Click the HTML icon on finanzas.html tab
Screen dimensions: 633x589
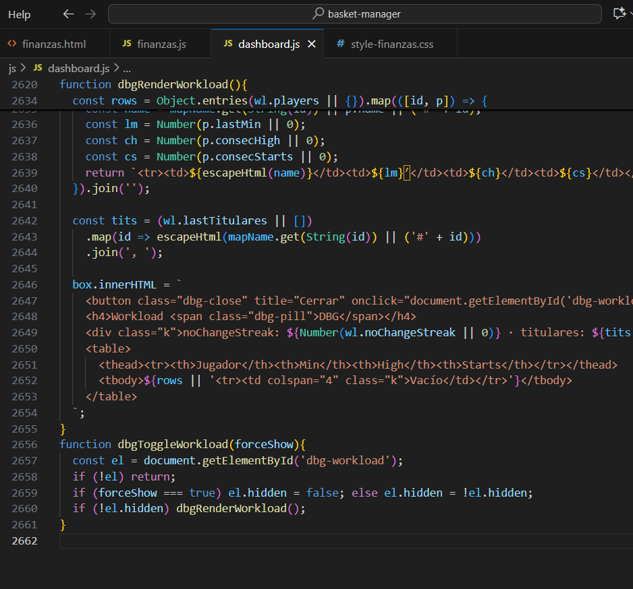(12, 44)
